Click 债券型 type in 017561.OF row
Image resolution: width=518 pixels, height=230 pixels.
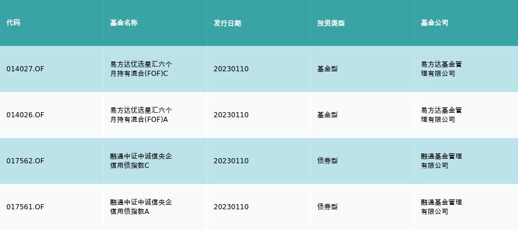coord(327,207)
